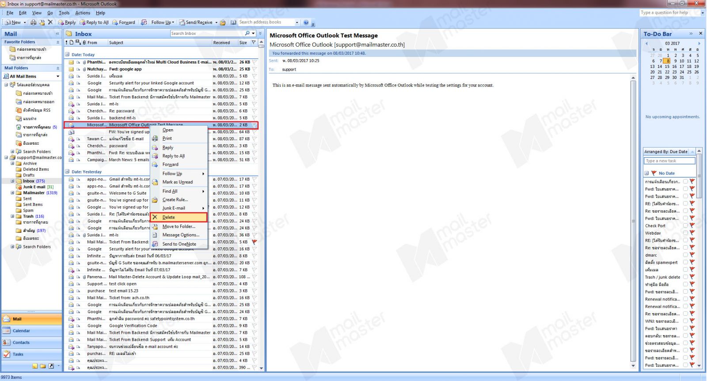Click the envelope icon of the Nutchay email
The height and width of the screenshot is (381, 707).
71,69
